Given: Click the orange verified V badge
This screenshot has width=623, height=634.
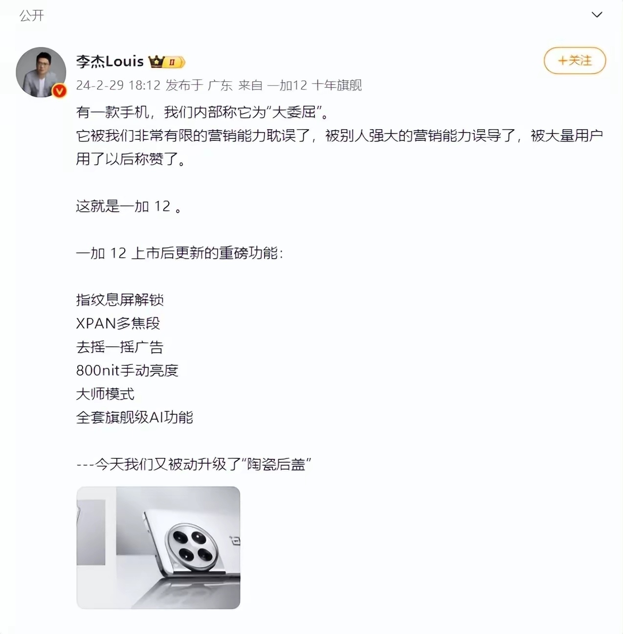Looking at the screenshot, I should click(60, 91).
